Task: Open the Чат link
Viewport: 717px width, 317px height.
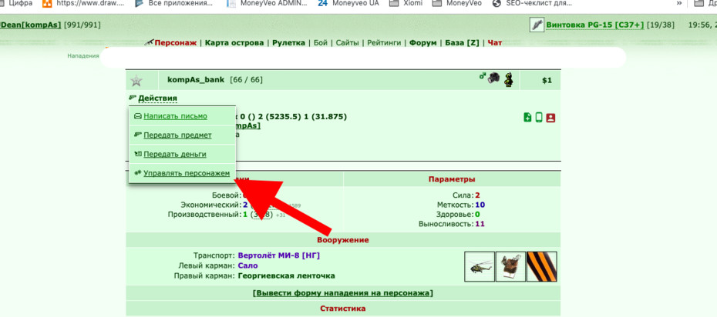Action: pos(494,43)
